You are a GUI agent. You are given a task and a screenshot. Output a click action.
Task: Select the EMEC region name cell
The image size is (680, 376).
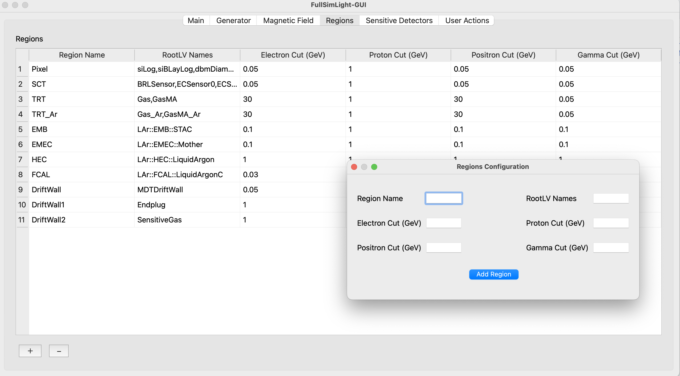(x=82, y=144)
